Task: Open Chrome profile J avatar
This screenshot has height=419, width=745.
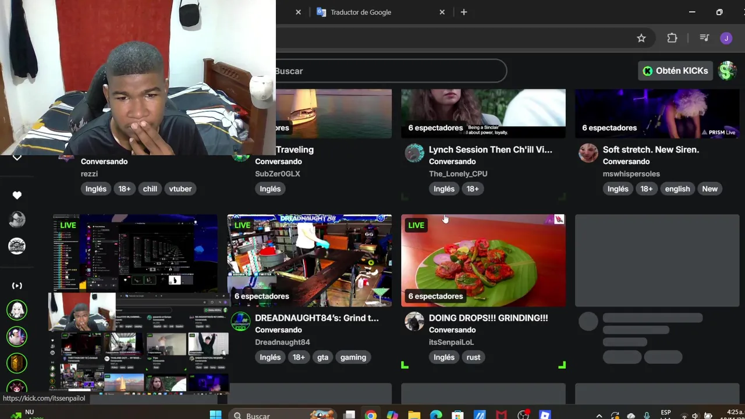Action: (726, 38)
